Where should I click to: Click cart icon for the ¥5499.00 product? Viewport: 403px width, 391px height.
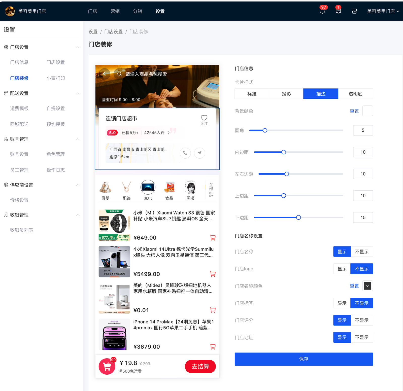click(x=213, y=274)
